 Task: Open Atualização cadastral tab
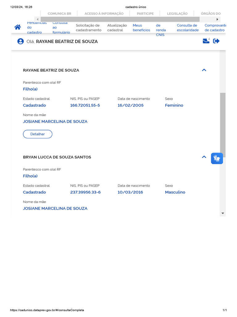click(x=117, y=28)
